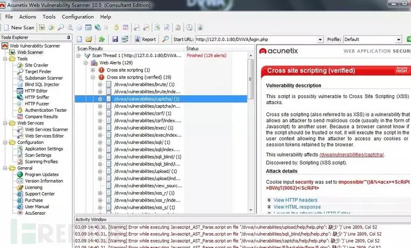Expand View HTML response section
Screen dimensions: 411x248
point(297,207)
